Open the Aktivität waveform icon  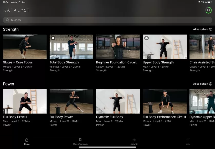(x=134, y=140)
